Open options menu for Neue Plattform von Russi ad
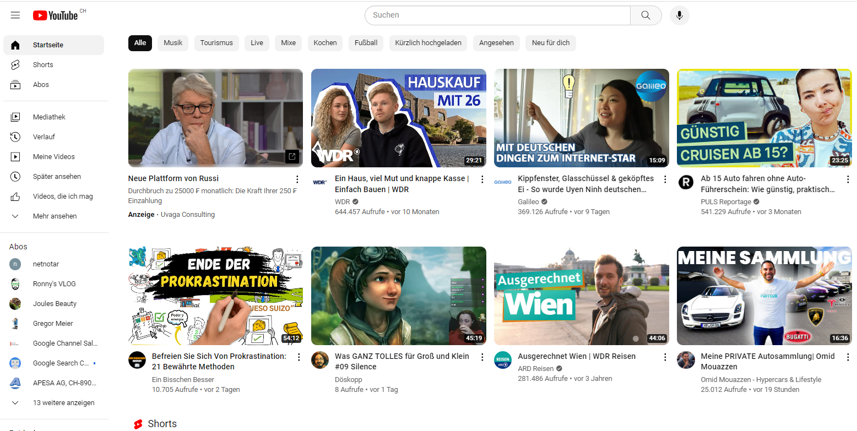 click(297, 179)
